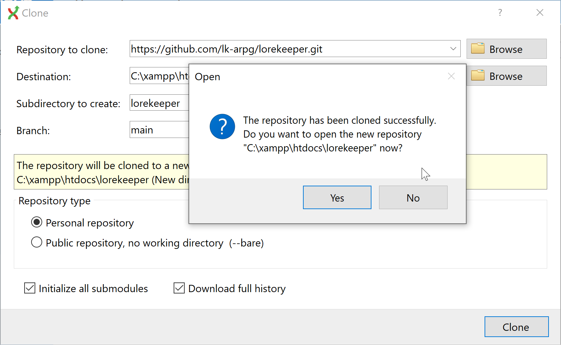Click the Subdirectory field containing lorekeeper
The height and width of the screenshot is (345, 561).
pyautogui.click(x=159, y=103)
